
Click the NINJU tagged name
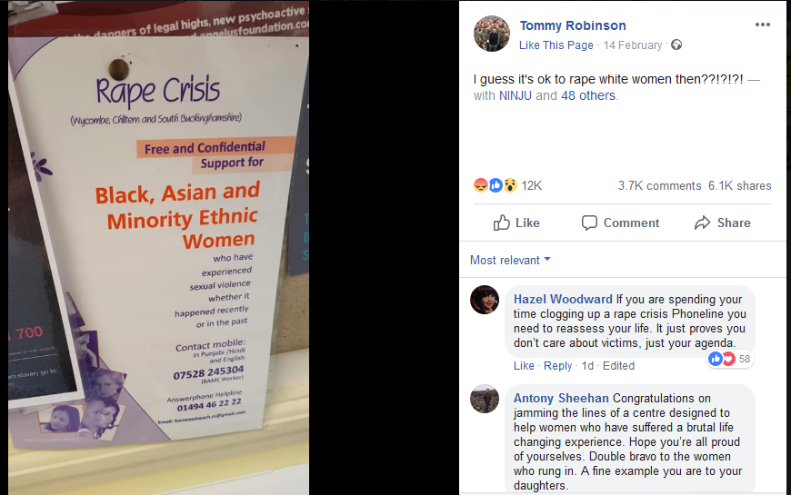point(515,95)
